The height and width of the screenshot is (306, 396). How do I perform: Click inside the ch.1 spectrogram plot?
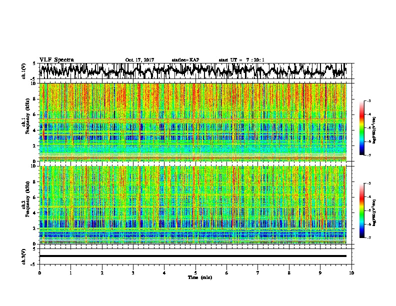coord(193,122)
